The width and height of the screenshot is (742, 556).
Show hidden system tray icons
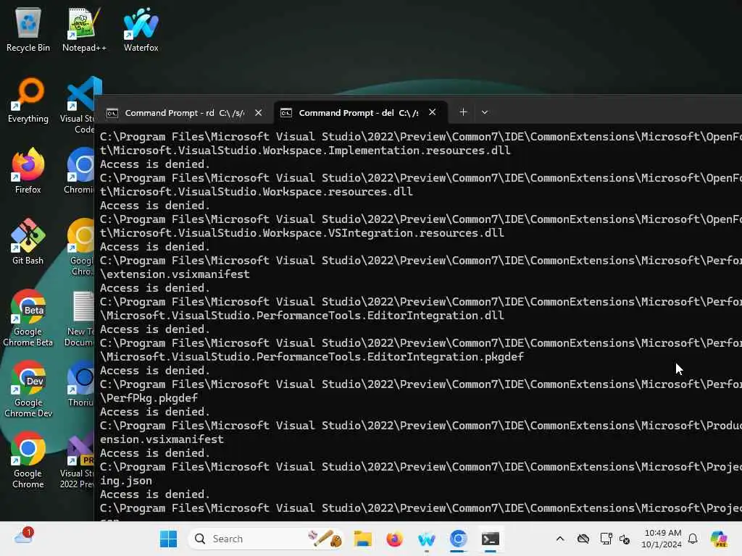pos(560,539)
